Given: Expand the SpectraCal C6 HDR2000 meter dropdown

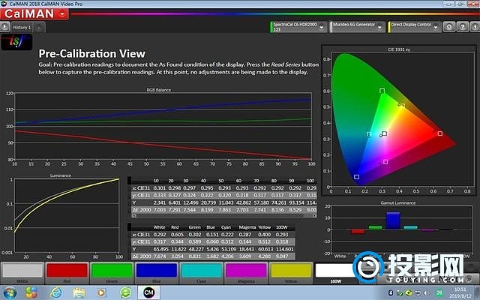Looking at the screenshot, I should pos(323,26).
